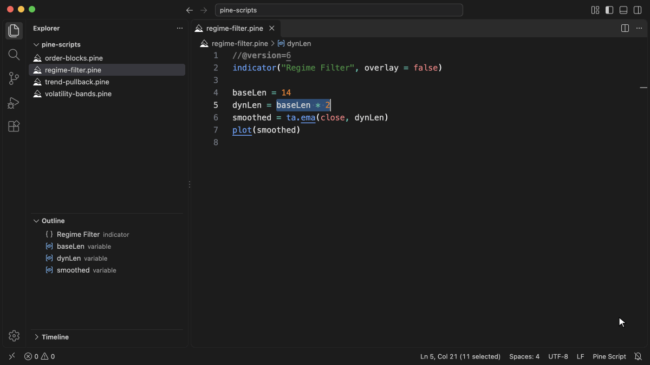650x365 pixels.
Task: Go forward in navigation history
Action: [x=204, y=10]
